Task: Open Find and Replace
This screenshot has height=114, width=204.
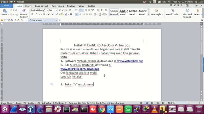Action: coord(187,13)
